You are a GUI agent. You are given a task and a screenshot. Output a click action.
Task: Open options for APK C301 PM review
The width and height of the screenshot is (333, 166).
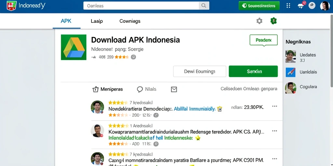[274, 159]
